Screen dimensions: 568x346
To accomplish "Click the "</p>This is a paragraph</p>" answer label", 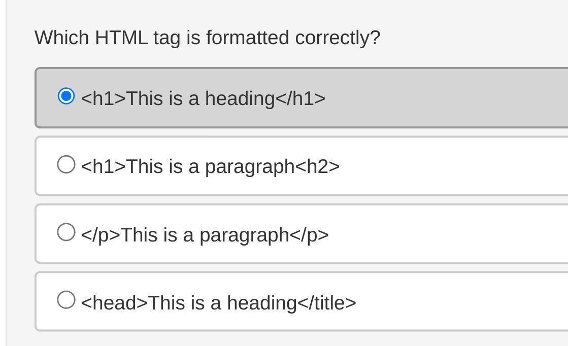I will pyautogui.click(x=205, y=234).
